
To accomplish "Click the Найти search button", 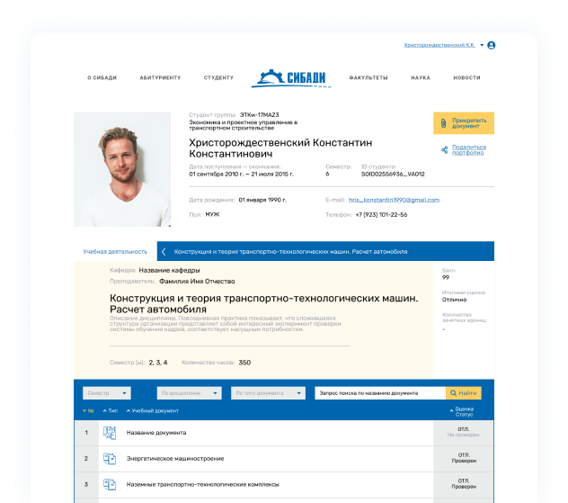I will (x=463, y=393).
